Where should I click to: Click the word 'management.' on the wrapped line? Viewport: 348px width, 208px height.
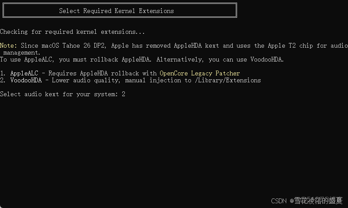(21, 52)
